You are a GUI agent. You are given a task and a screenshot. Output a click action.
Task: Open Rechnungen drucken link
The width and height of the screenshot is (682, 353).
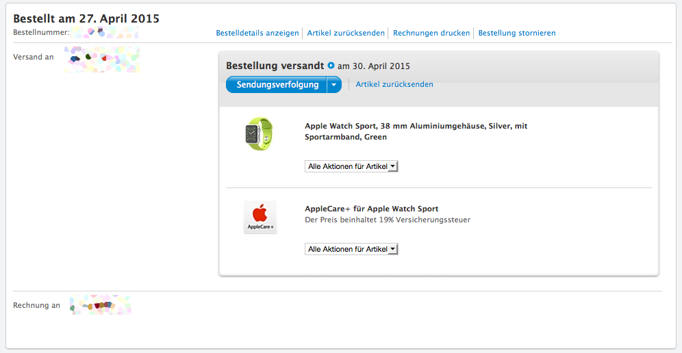[x=431, y=33]
